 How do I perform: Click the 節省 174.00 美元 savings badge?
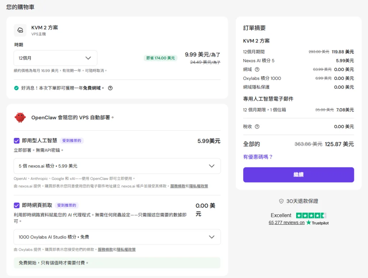click(160, 58)
